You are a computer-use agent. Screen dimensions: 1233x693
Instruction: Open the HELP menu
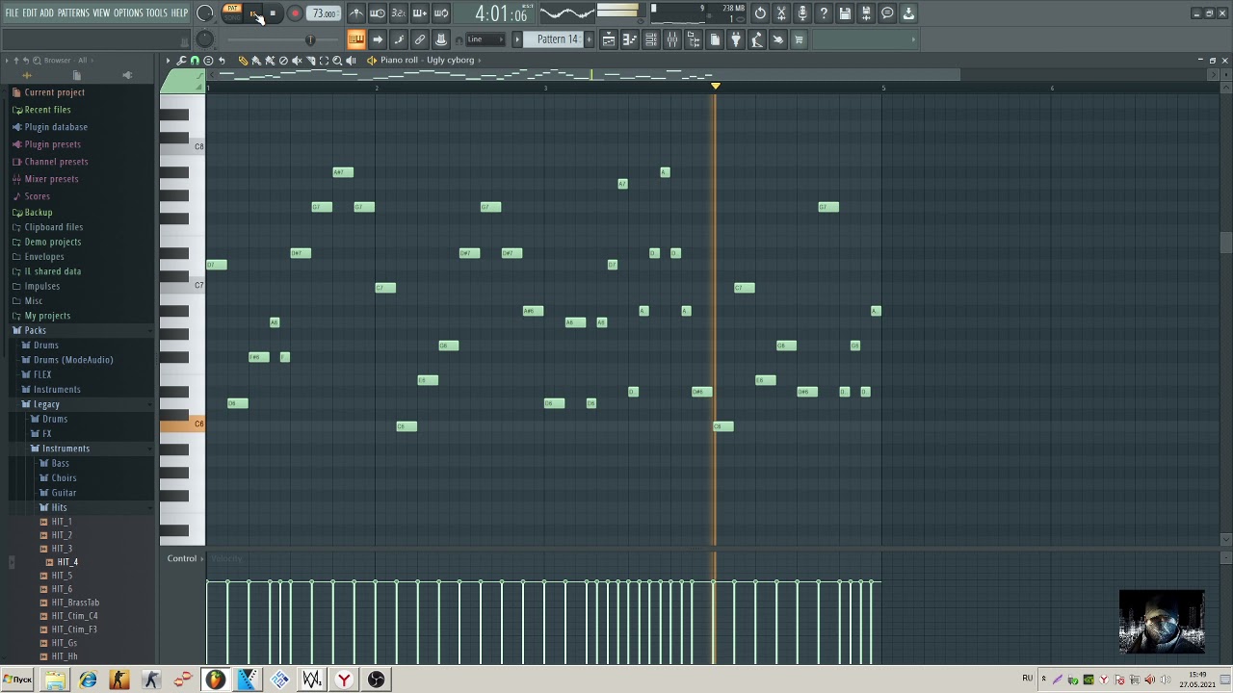coord(180,13)
